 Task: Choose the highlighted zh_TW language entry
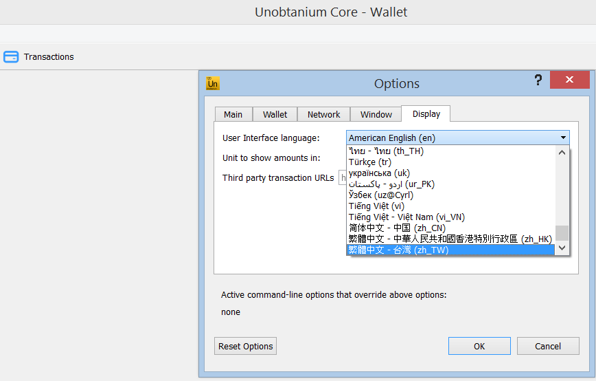click(398, 250)
